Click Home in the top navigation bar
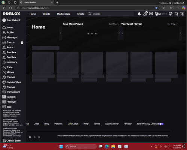Viewport: 187px width, 150px height. pos(33,14)
